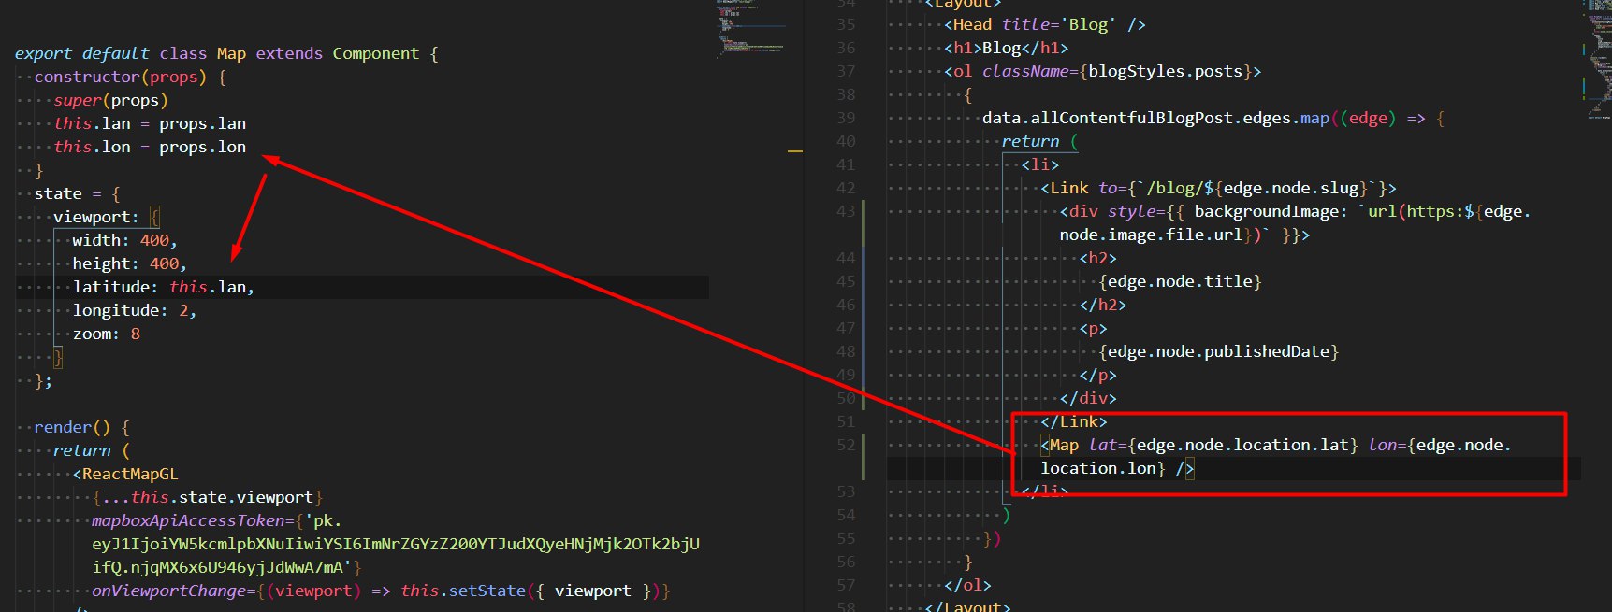This screenshot has height=612, width=1612.
Task: Click line number 57 in the gutter
Action: pyautogui.click(x=846, y=585)
